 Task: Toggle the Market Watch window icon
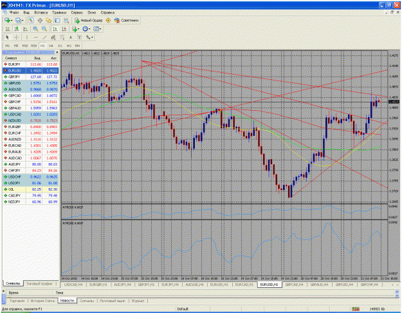[32, 20]
